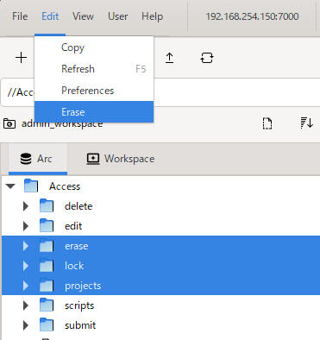Select the submit folder row
320x340 pixels.
160,325
